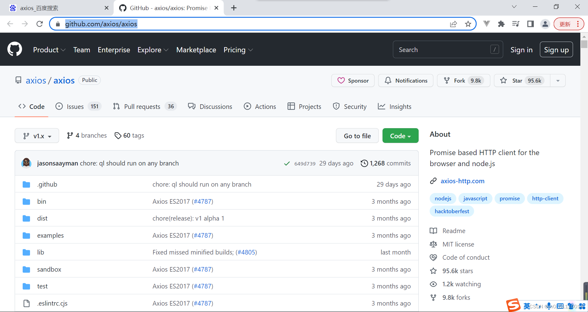Open the Insights tab
The image size is (588, 312).
point(394,106)
